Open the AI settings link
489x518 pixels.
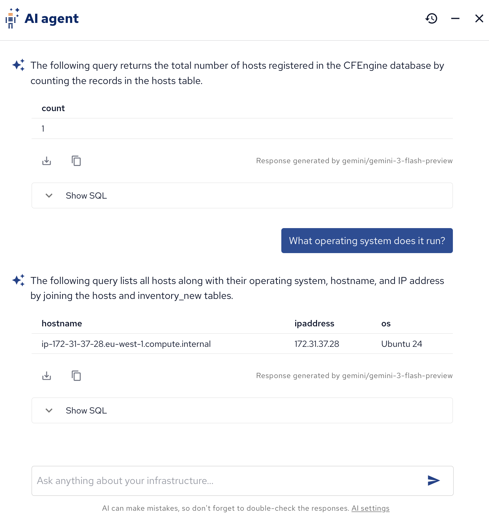point(370,508)
